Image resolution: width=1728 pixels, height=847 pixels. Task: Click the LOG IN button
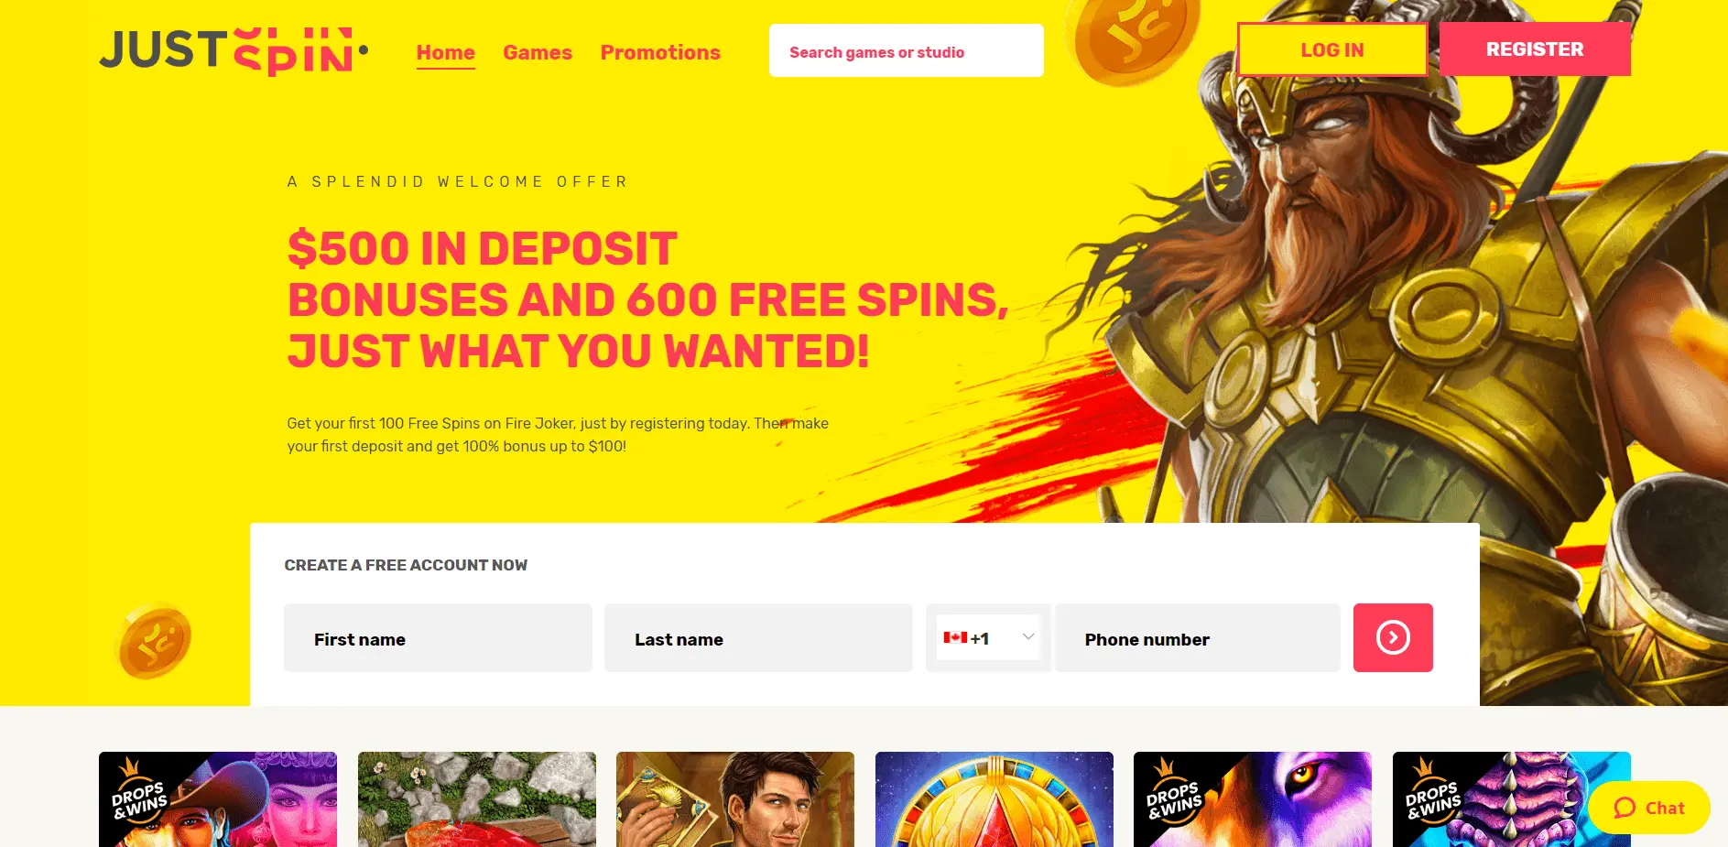pos(1332,49)
